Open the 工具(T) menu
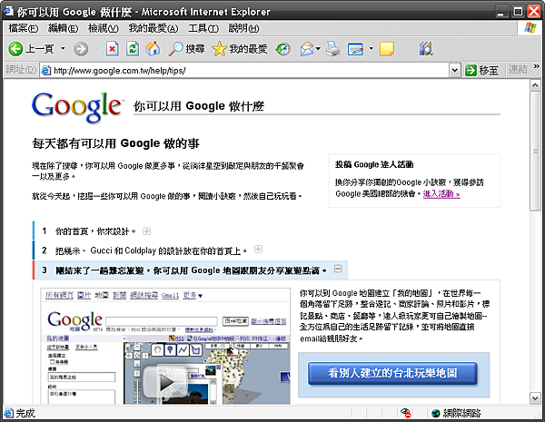This screenshot has width=545, height=422. click(x=203, y=28)
